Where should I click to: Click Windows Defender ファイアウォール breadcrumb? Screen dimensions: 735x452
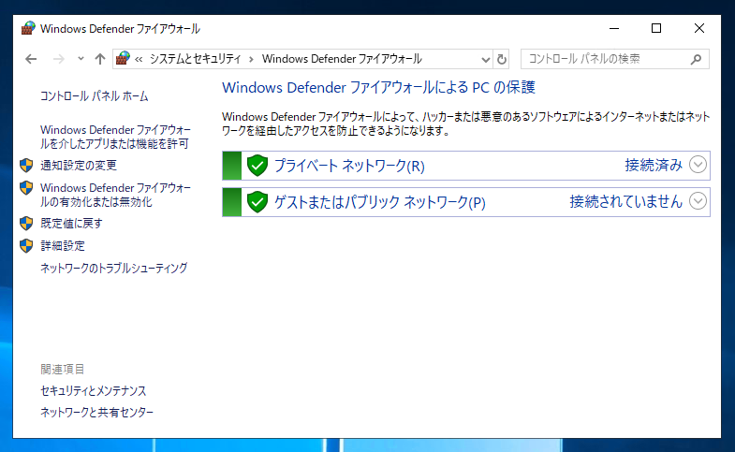342,59
